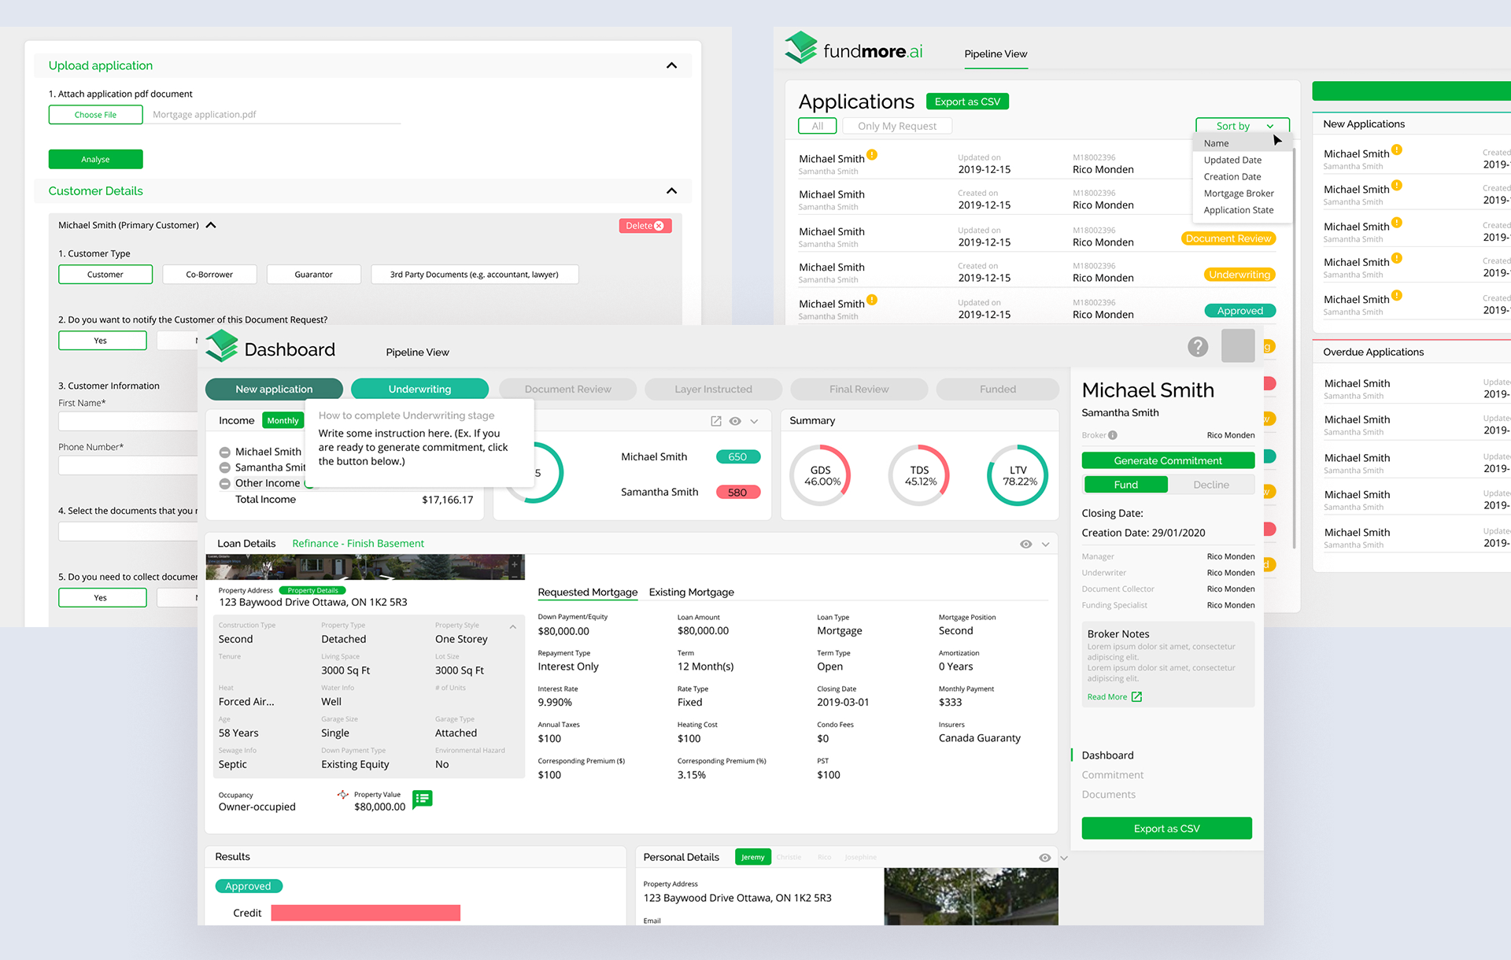Toggle Loan Details visibility eye
The width and height of the screenshot is (1511, 960).
point(1025,544)
